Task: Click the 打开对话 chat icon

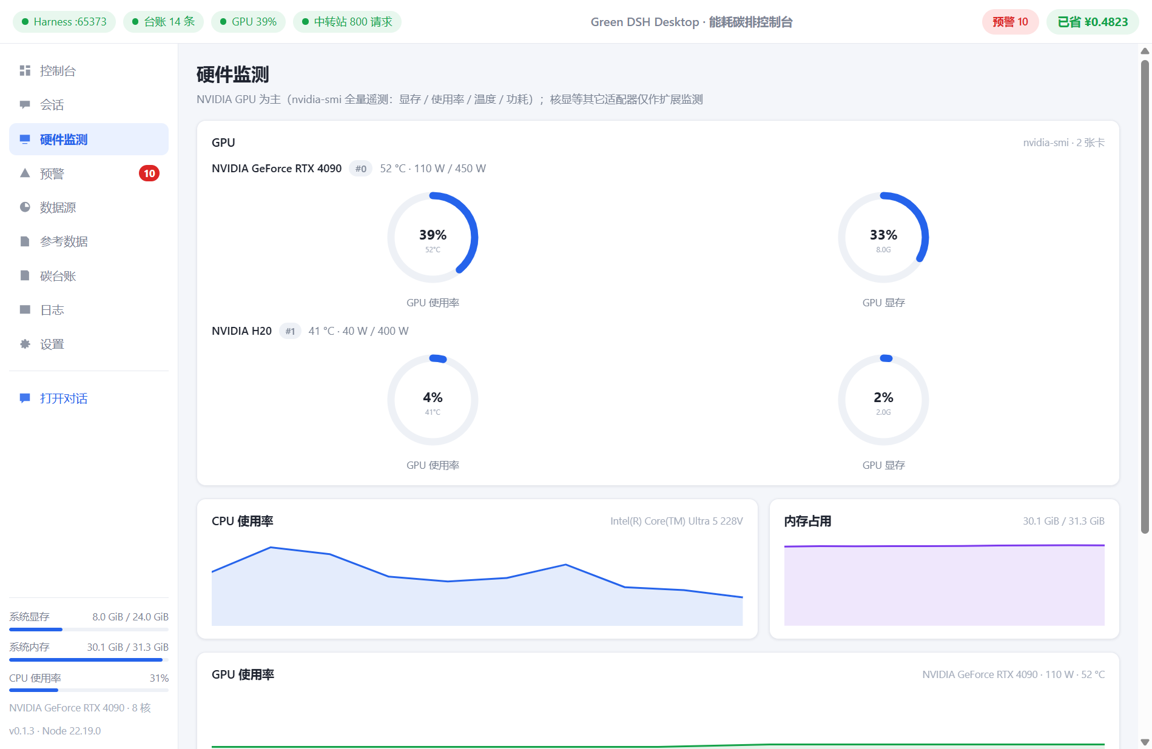Action: click(25, 398)
